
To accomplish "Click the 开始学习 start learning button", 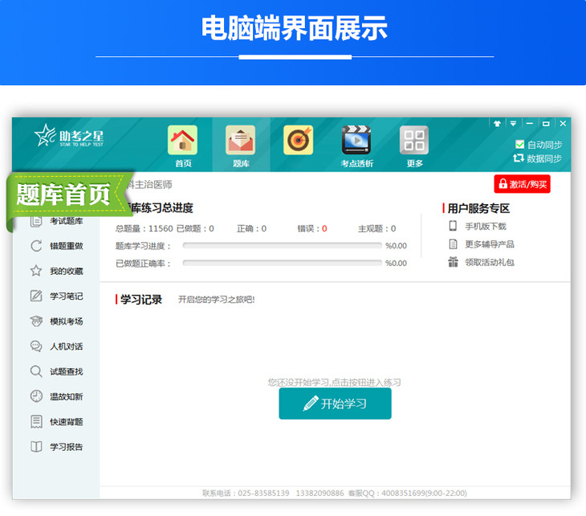I will [335, 403].
